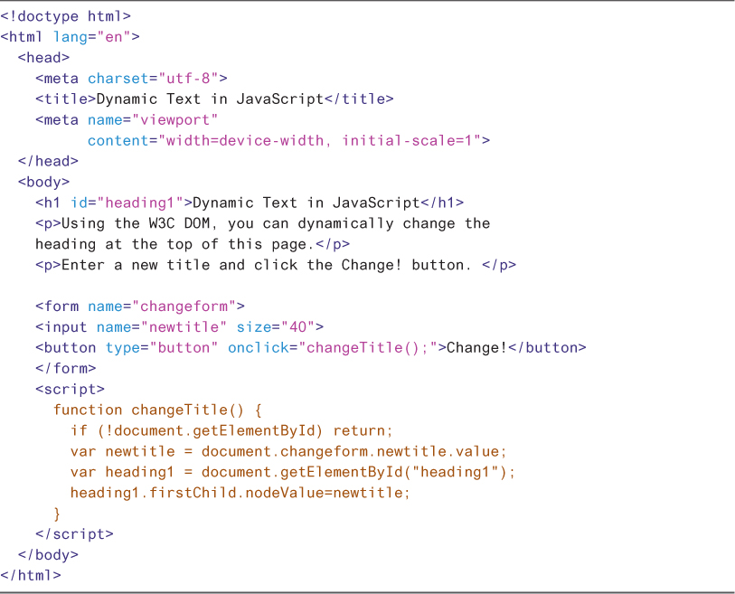Click the closing </form> tag
This screenshot has height=594, width=735.
pyautogui.click(x=66, y=369)
